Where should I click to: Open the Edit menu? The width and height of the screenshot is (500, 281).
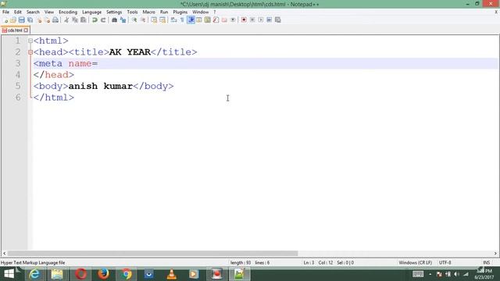click(17, 12)
